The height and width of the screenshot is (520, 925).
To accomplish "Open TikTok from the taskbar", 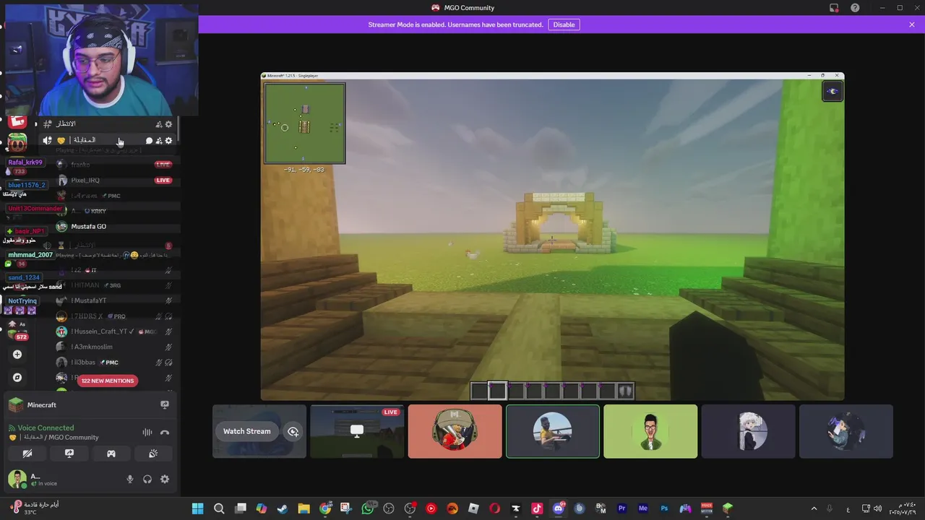I will point(537,508).
